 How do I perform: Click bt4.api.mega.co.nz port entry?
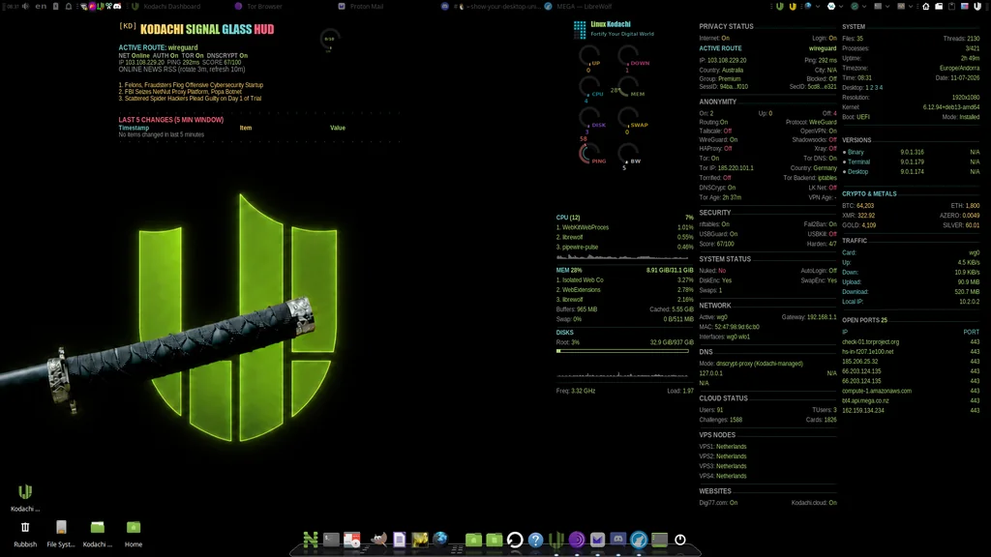coord(865,400)
